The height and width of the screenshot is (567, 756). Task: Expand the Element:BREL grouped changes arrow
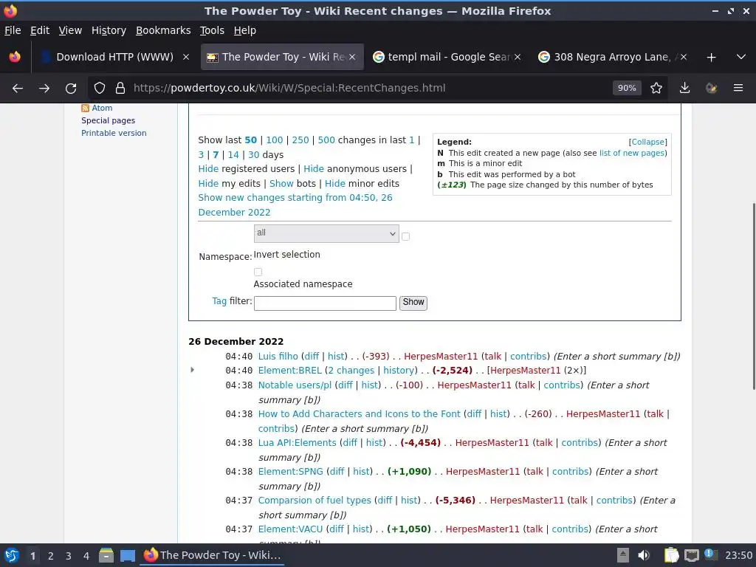pyautogui.click(x=193, y=370)
